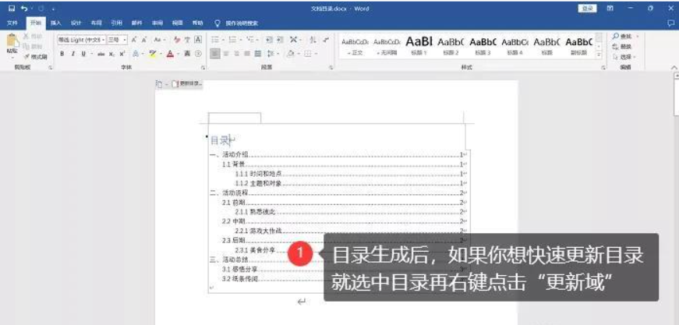Image resolution: width=679 pixels, height=325 pixels.
Task: Click the Multilevel List icon
Action: (250, 40)
